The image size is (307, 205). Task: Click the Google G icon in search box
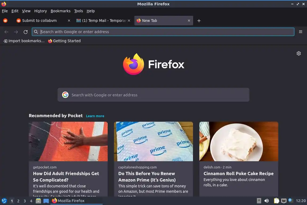[x=65, y=95]
